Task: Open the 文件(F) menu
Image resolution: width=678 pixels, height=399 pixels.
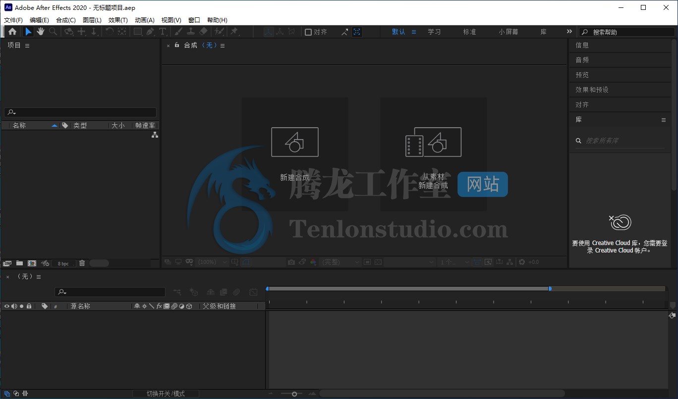Action: (13, 20)
